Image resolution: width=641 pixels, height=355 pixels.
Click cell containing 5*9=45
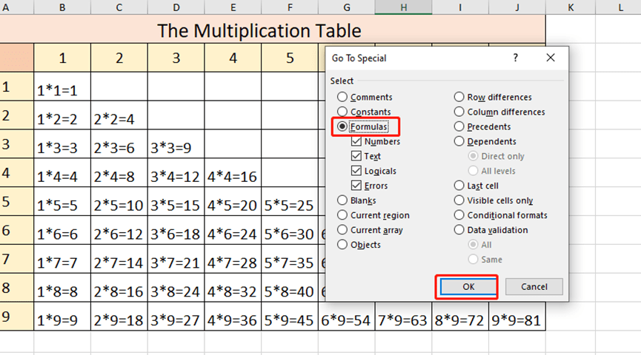290,317
